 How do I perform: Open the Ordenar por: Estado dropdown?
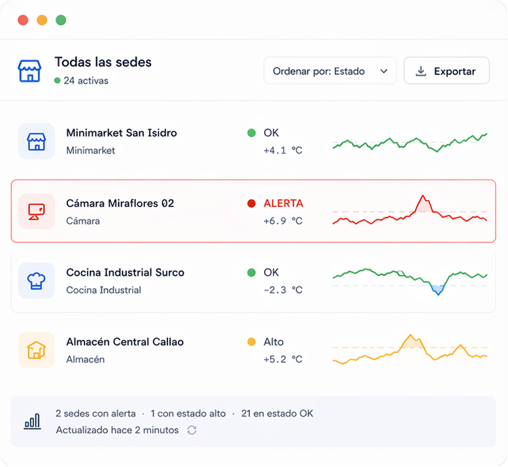point(330,71)
